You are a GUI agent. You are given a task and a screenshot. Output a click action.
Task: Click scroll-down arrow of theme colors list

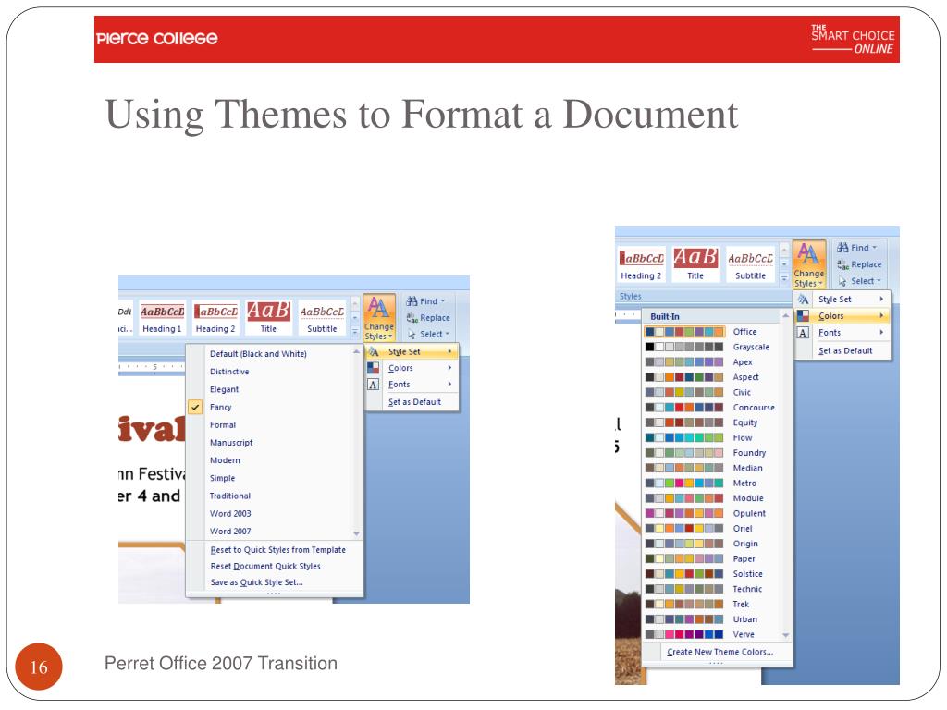coord(786,635)
